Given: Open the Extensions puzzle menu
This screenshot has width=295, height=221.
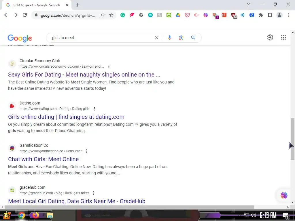Looking at the screenshot, I should tap(261, 15).
